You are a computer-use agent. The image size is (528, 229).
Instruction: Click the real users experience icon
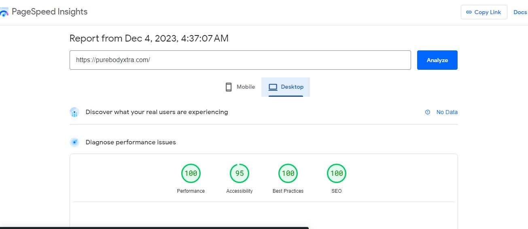click(74, 112)
